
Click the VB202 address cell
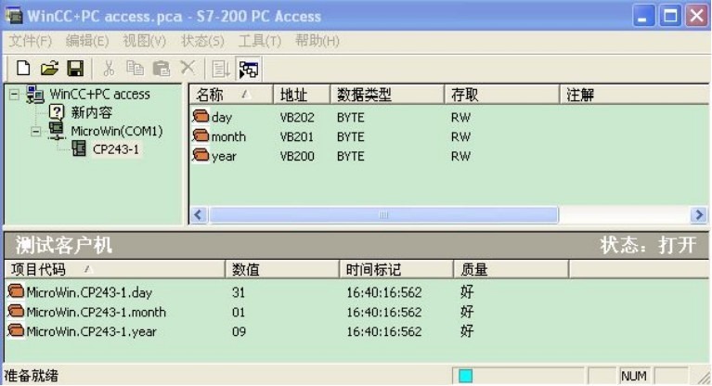(297, 118)
